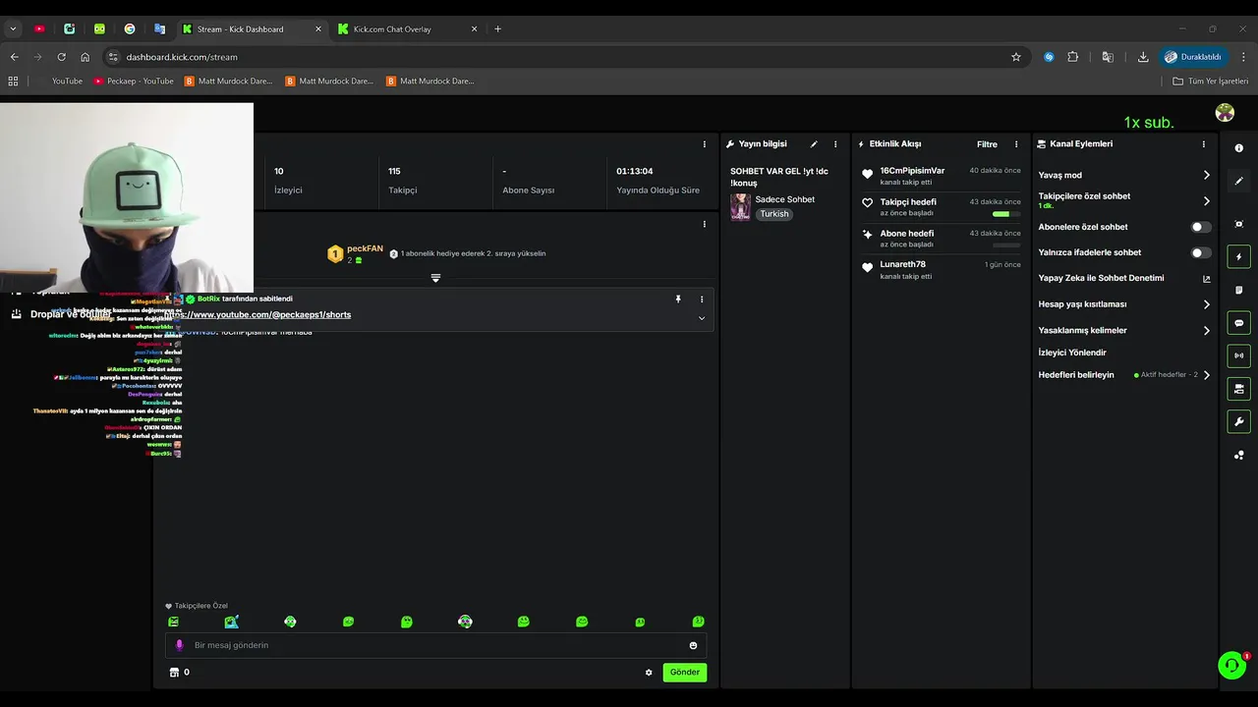The height and width of the screenshot is (707, 1258).
Task: Expand Hedefleri belirleyin arrow
Action: click(1207, 375)
